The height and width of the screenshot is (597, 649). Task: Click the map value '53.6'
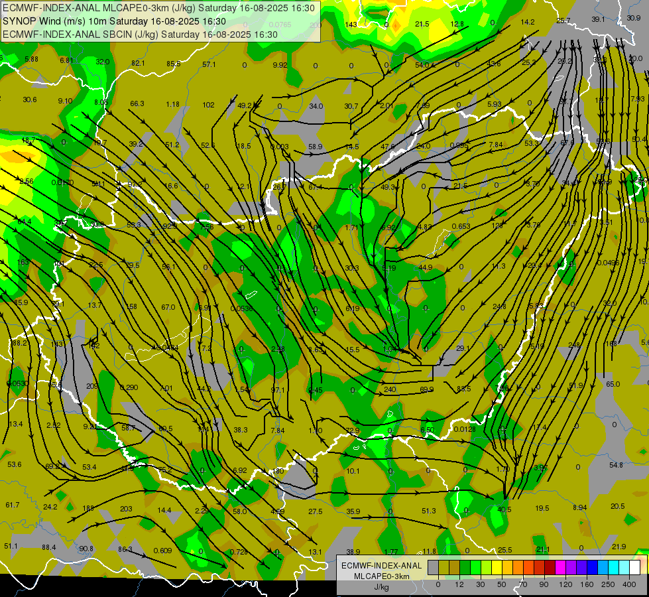click(14, 464)
